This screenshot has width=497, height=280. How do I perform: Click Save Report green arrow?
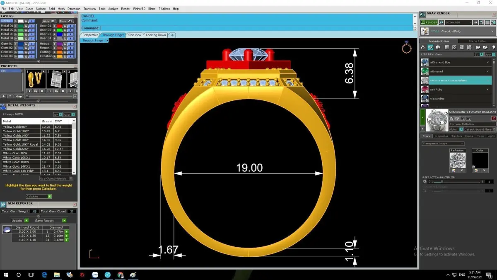pyautogui.click(x=64, y=221)
